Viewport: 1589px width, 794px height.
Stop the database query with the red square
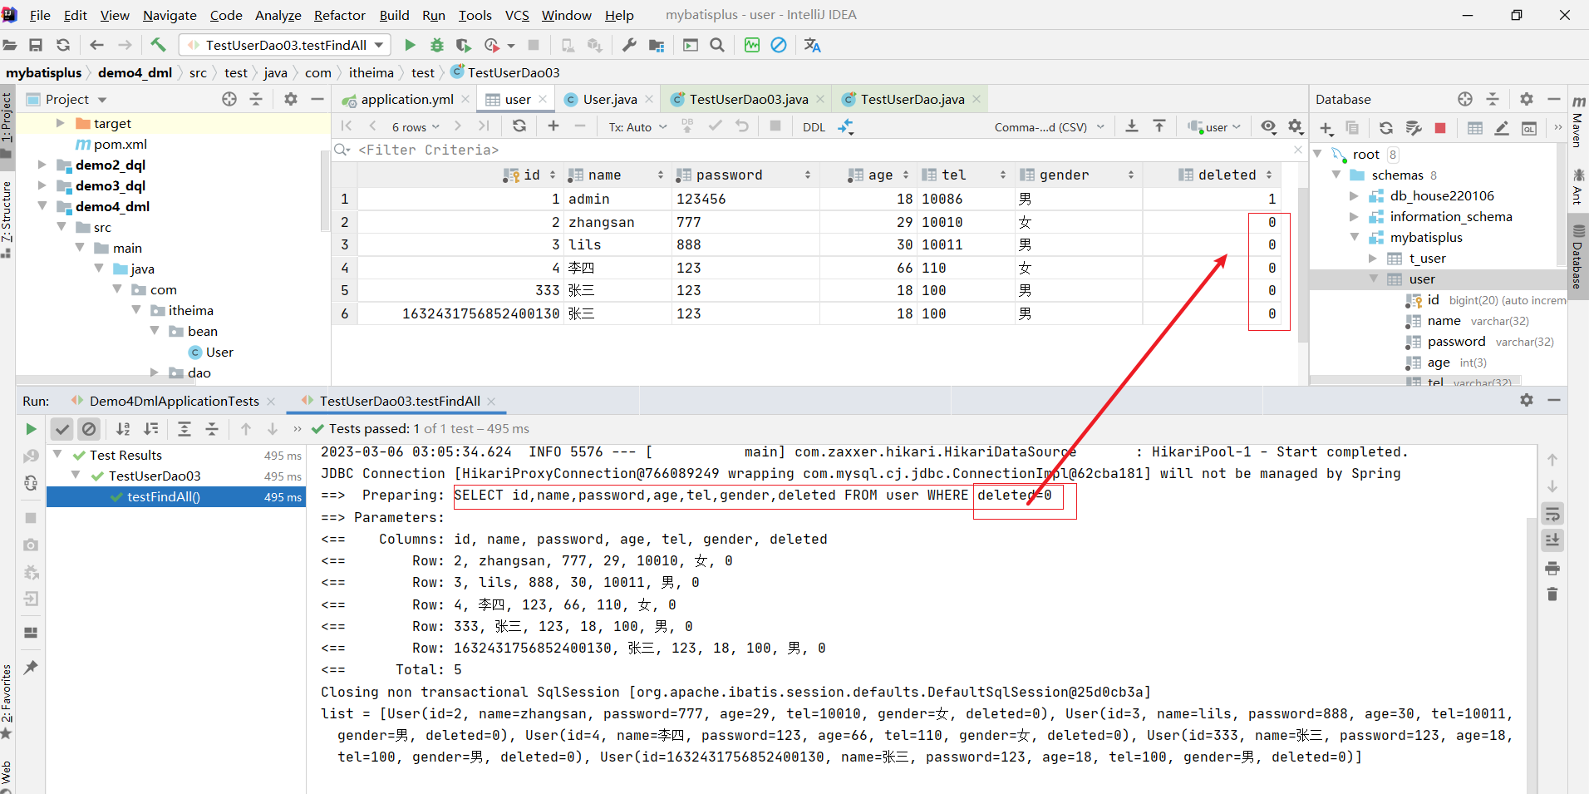1440,127
